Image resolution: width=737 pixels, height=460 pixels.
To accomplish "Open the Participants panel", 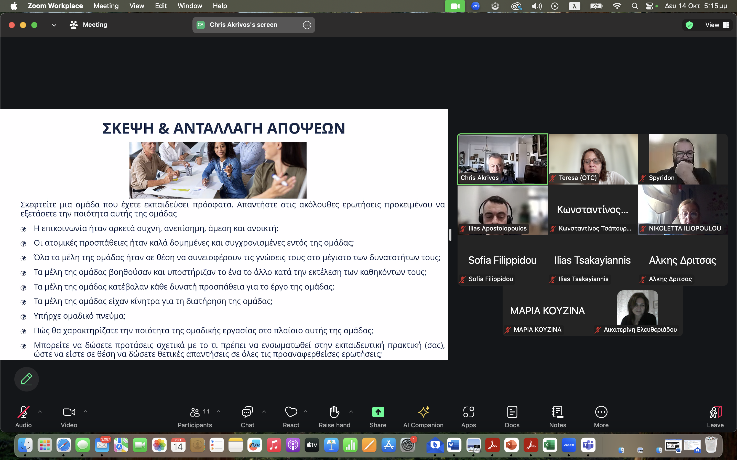I will tap(195, 417).
